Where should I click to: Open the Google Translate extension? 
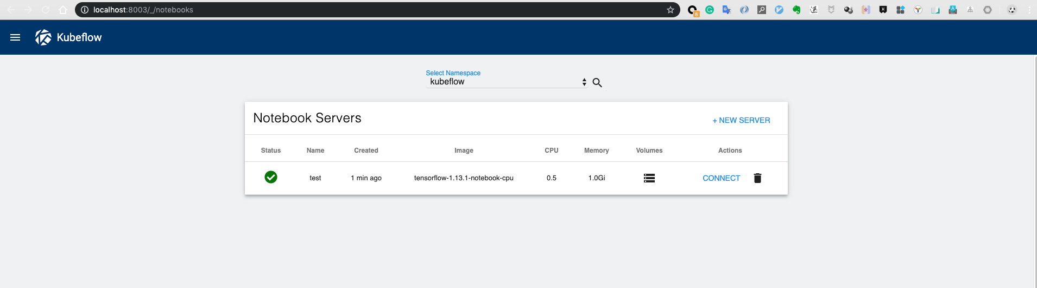click(x=727, y=10)
